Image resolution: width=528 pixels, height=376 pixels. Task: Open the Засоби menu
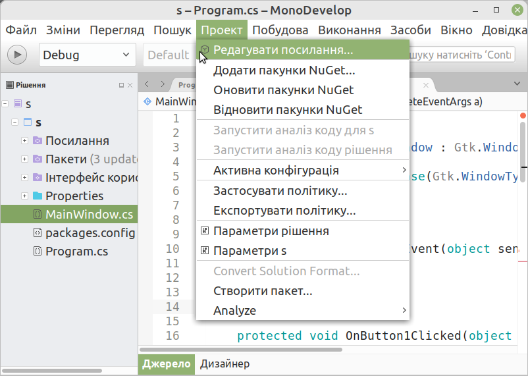[x=410, y=30]
